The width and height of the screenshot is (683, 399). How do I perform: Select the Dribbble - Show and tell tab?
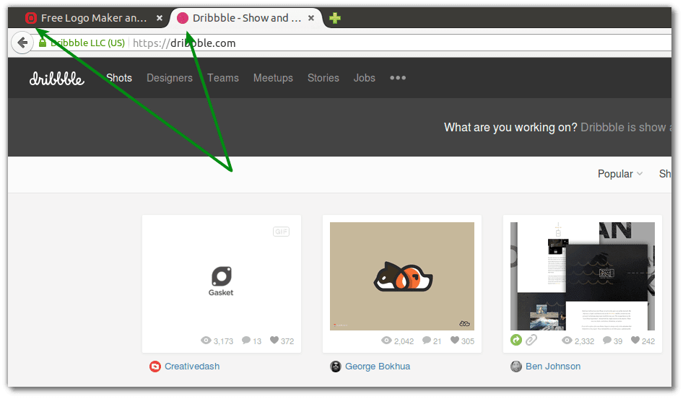click(246, 18)
